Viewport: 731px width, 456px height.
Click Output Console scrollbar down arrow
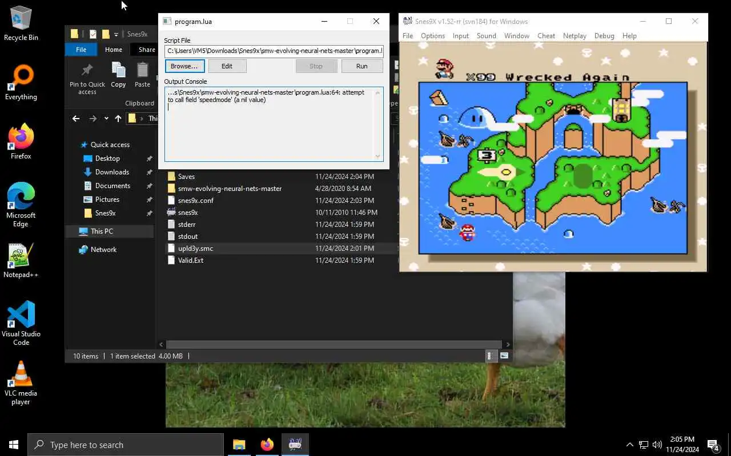coord(377,156)
